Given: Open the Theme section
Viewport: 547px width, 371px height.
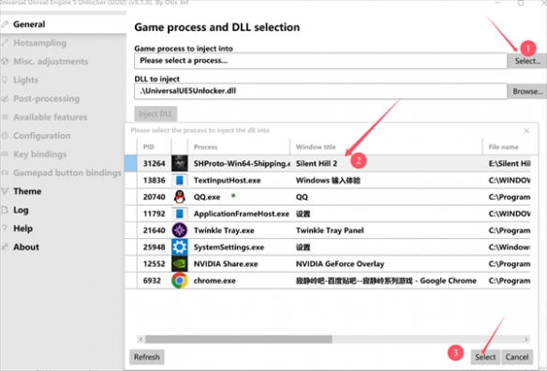Looking at the screenshot, I should pos(27,191).
